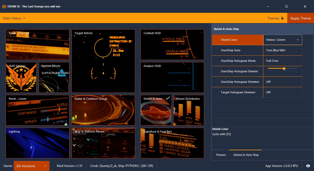Viewport: 314px width, 171px height.
Task: Click the 'Mod Version: v1.51' status text
Action: pos(70,166)
